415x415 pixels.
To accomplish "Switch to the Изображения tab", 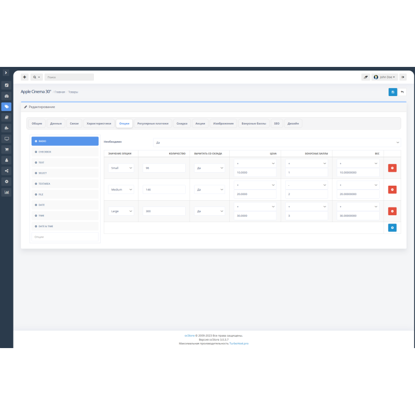I will (224, 123).
